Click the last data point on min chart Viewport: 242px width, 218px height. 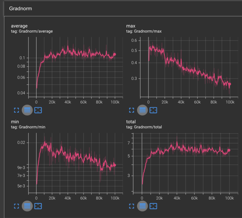pos(114,165)
